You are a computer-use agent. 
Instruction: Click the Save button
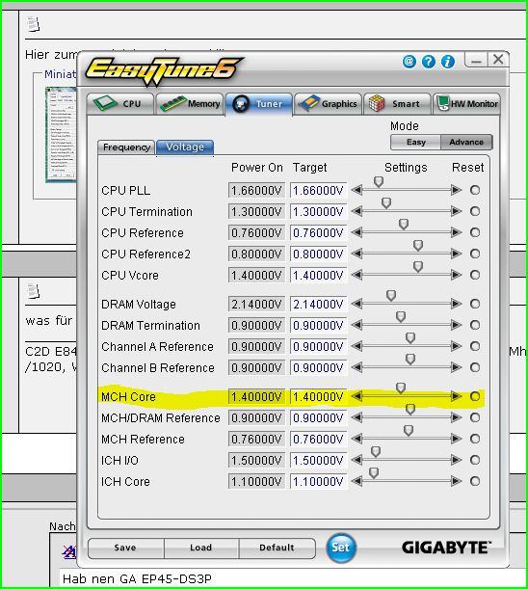125,548
